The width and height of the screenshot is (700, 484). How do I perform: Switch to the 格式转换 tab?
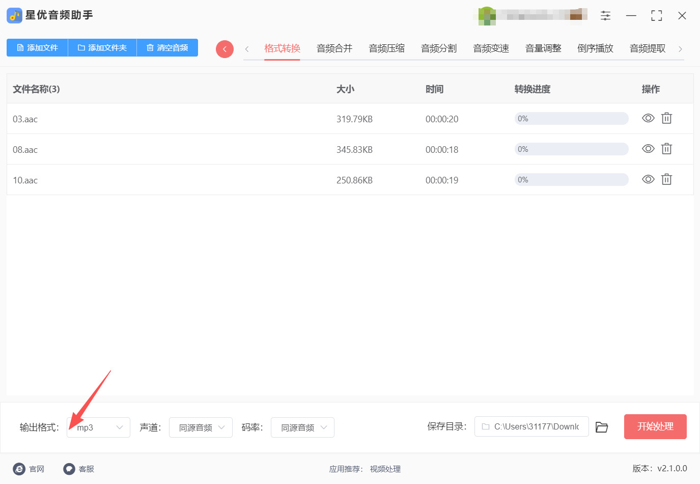pos(282,48)
